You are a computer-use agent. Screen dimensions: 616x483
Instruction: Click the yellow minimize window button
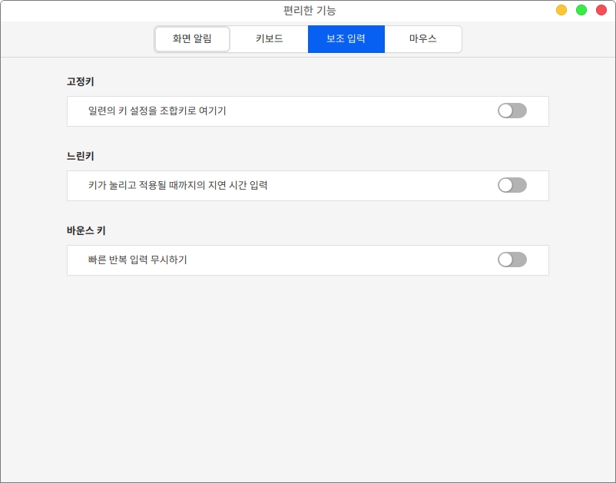click(561, 10)
